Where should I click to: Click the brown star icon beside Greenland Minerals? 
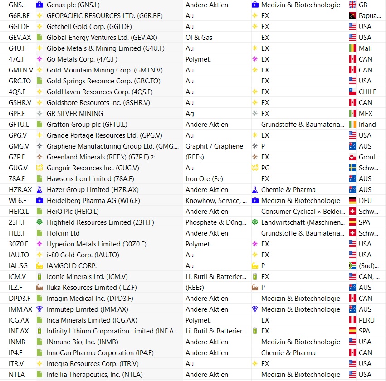pyautogui.click(x=39, y=157)
